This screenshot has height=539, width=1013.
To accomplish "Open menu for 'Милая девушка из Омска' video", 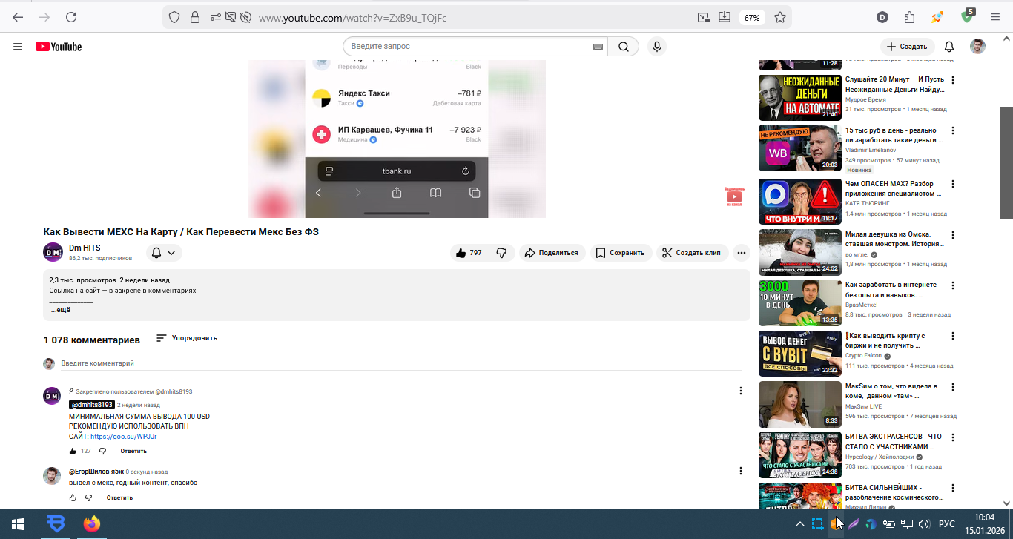I will (953, 235).
